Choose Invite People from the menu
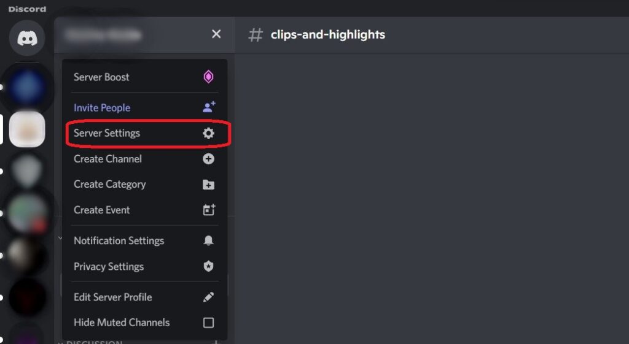The width and height of the screenshot is (629, 344). 144,107
